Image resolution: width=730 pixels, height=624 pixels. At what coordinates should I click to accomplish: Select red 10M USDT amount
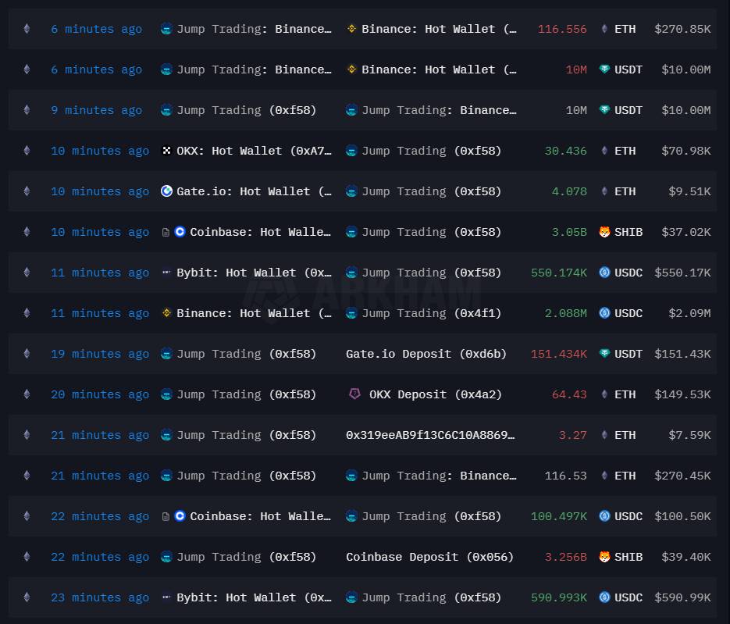576,70
